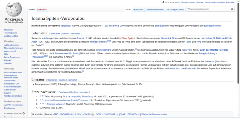The height and width of the screenshot is (118, 240).
Task: Follow the Expressionismus link
Action: (x=212, y=26)
